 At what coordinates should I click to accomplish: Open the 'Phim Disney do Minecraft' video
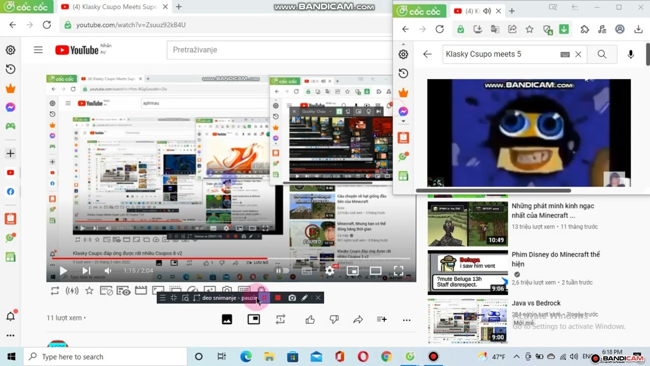point(556,259)
